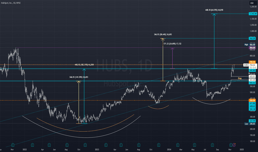
Task: Click the 171.32 (24.69%) 17,132 measurement label
Action: [x=172, y=44]
